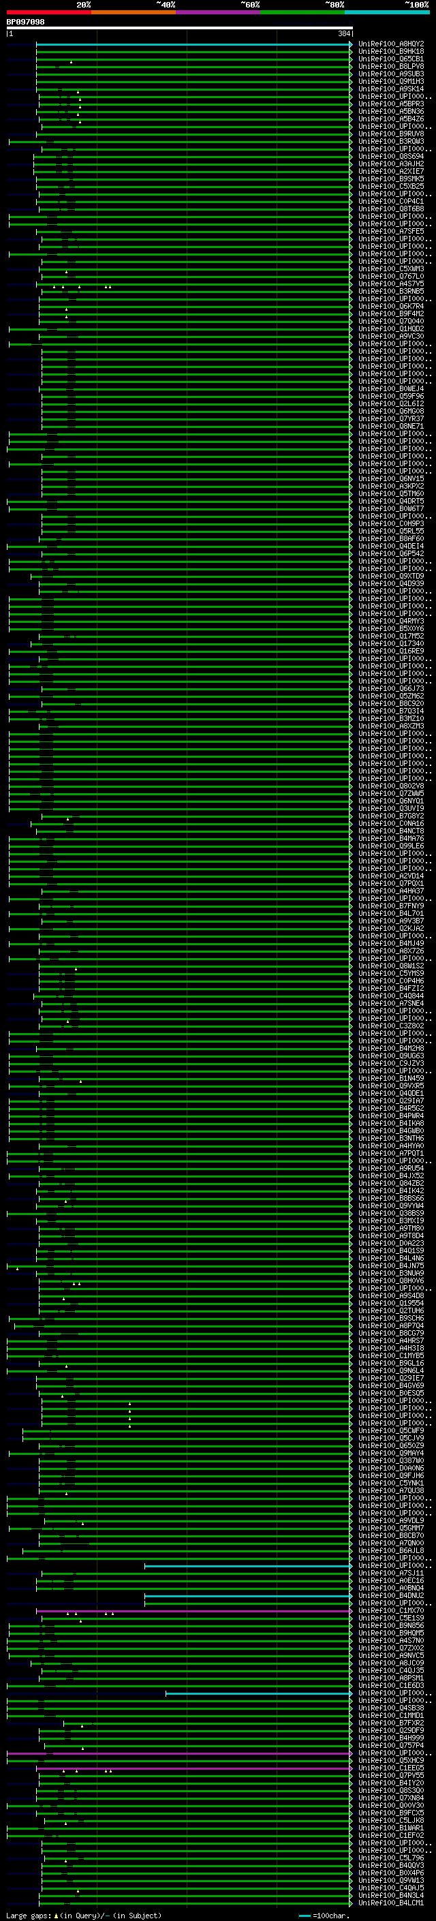Select UniRef100_Q7YR37 label
The height and width of the screenshot is (1921, 436).
(x=391, y=418)
